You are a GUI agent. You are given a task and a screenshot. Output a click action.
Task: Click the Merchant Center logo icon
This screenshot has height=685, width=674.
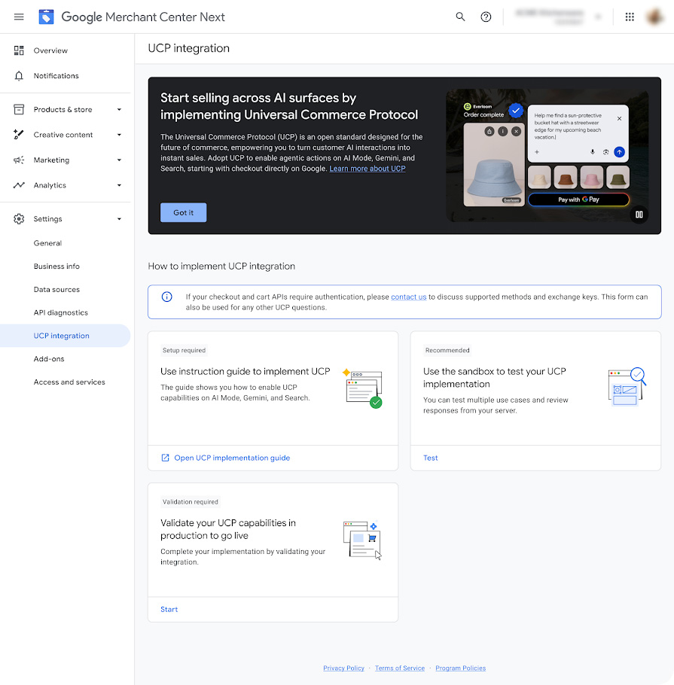pyautogui.click(x=47, y=17)
